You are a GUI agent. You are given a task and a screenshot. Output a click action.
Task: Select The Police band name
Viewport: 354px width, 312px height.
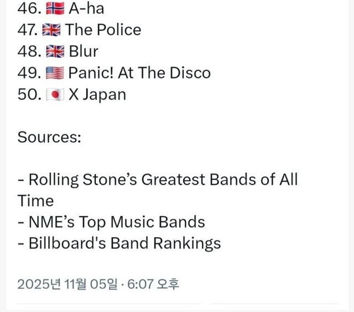click(x=103, y=30)
